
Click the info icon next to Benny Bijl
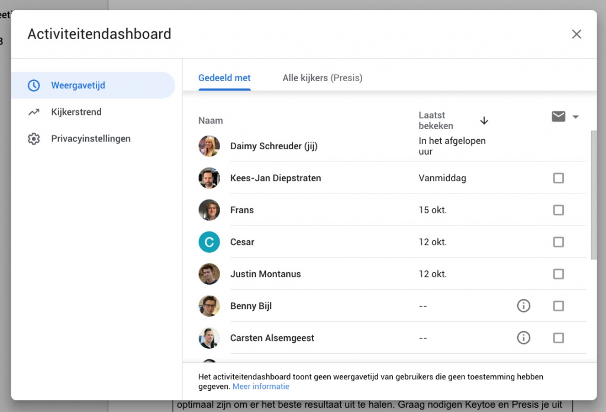(523, 306)
